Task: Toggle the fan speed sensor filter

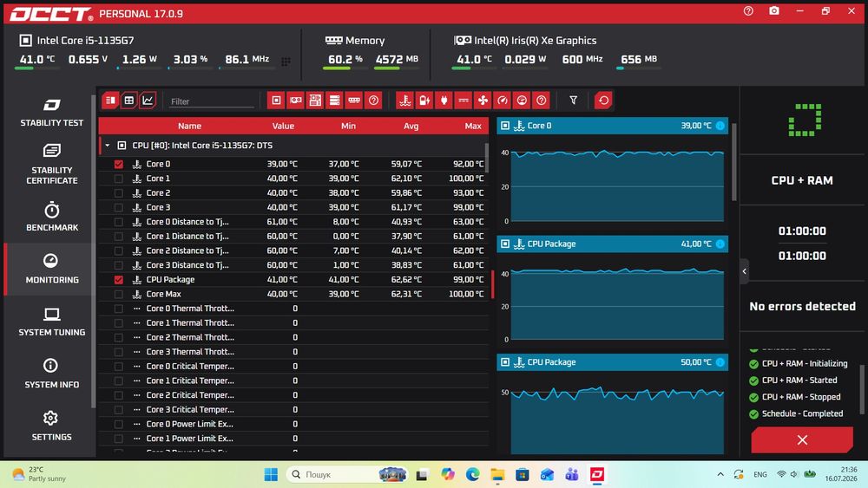Action: (483, 101)
